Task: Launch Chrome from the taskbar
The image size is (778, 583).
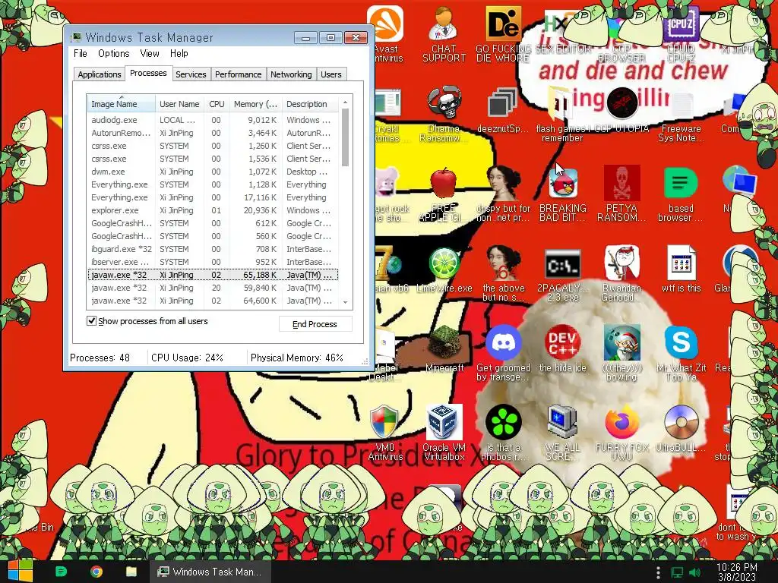Action: tap(96, 572)
